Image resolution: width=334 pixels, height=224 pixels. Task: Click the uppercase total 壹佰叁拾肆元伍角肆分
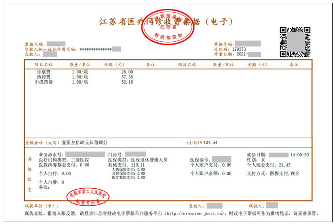[85, 142]
